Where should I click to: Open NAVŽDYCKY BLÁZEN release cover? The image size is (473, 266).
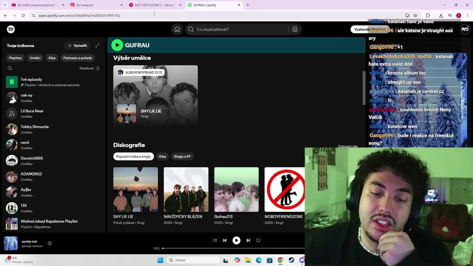pyautogui.click(x=186, y=190)
